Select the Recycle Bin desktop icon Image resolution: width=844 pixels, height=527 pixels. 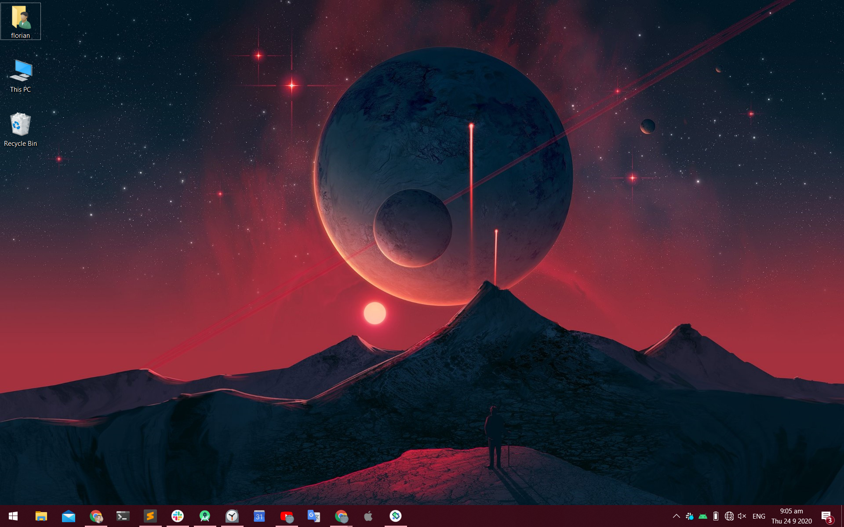pyautogui.click(x=21, y=129)
